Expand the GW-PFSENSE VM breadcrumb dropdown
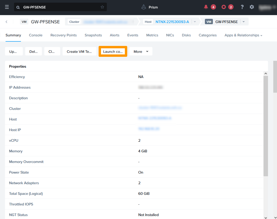This screenshot has height=219, width=277. click(x=244, y=22)
